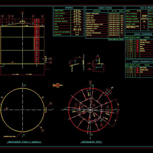This screenshot has height=153, width=153.
Task: Click the ELENCO DISEGNI table header
Action: point(105,8)
